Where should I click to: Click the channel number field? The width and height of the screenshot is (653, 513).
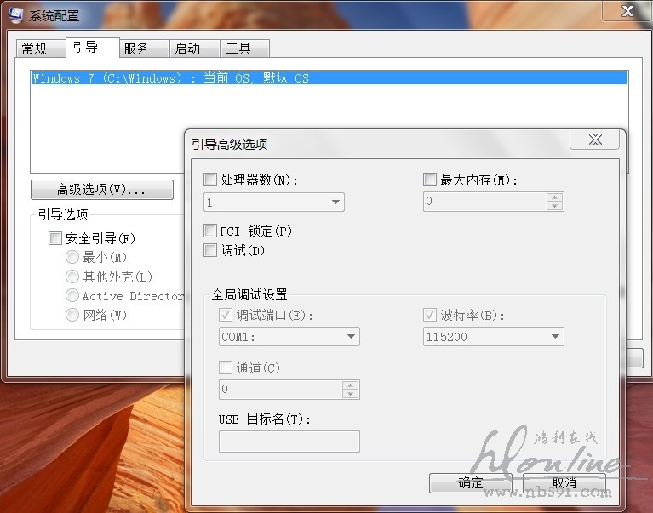[x=281, y=390]
